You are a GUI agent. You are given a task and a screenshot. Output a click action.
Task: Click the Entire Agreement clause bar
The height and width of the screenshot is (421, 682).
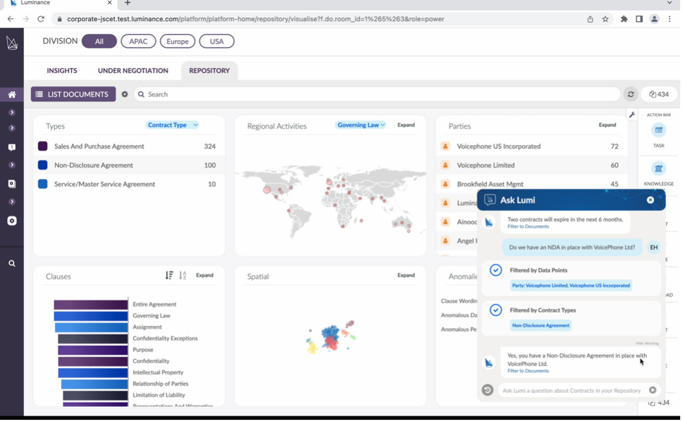point(91,304)
